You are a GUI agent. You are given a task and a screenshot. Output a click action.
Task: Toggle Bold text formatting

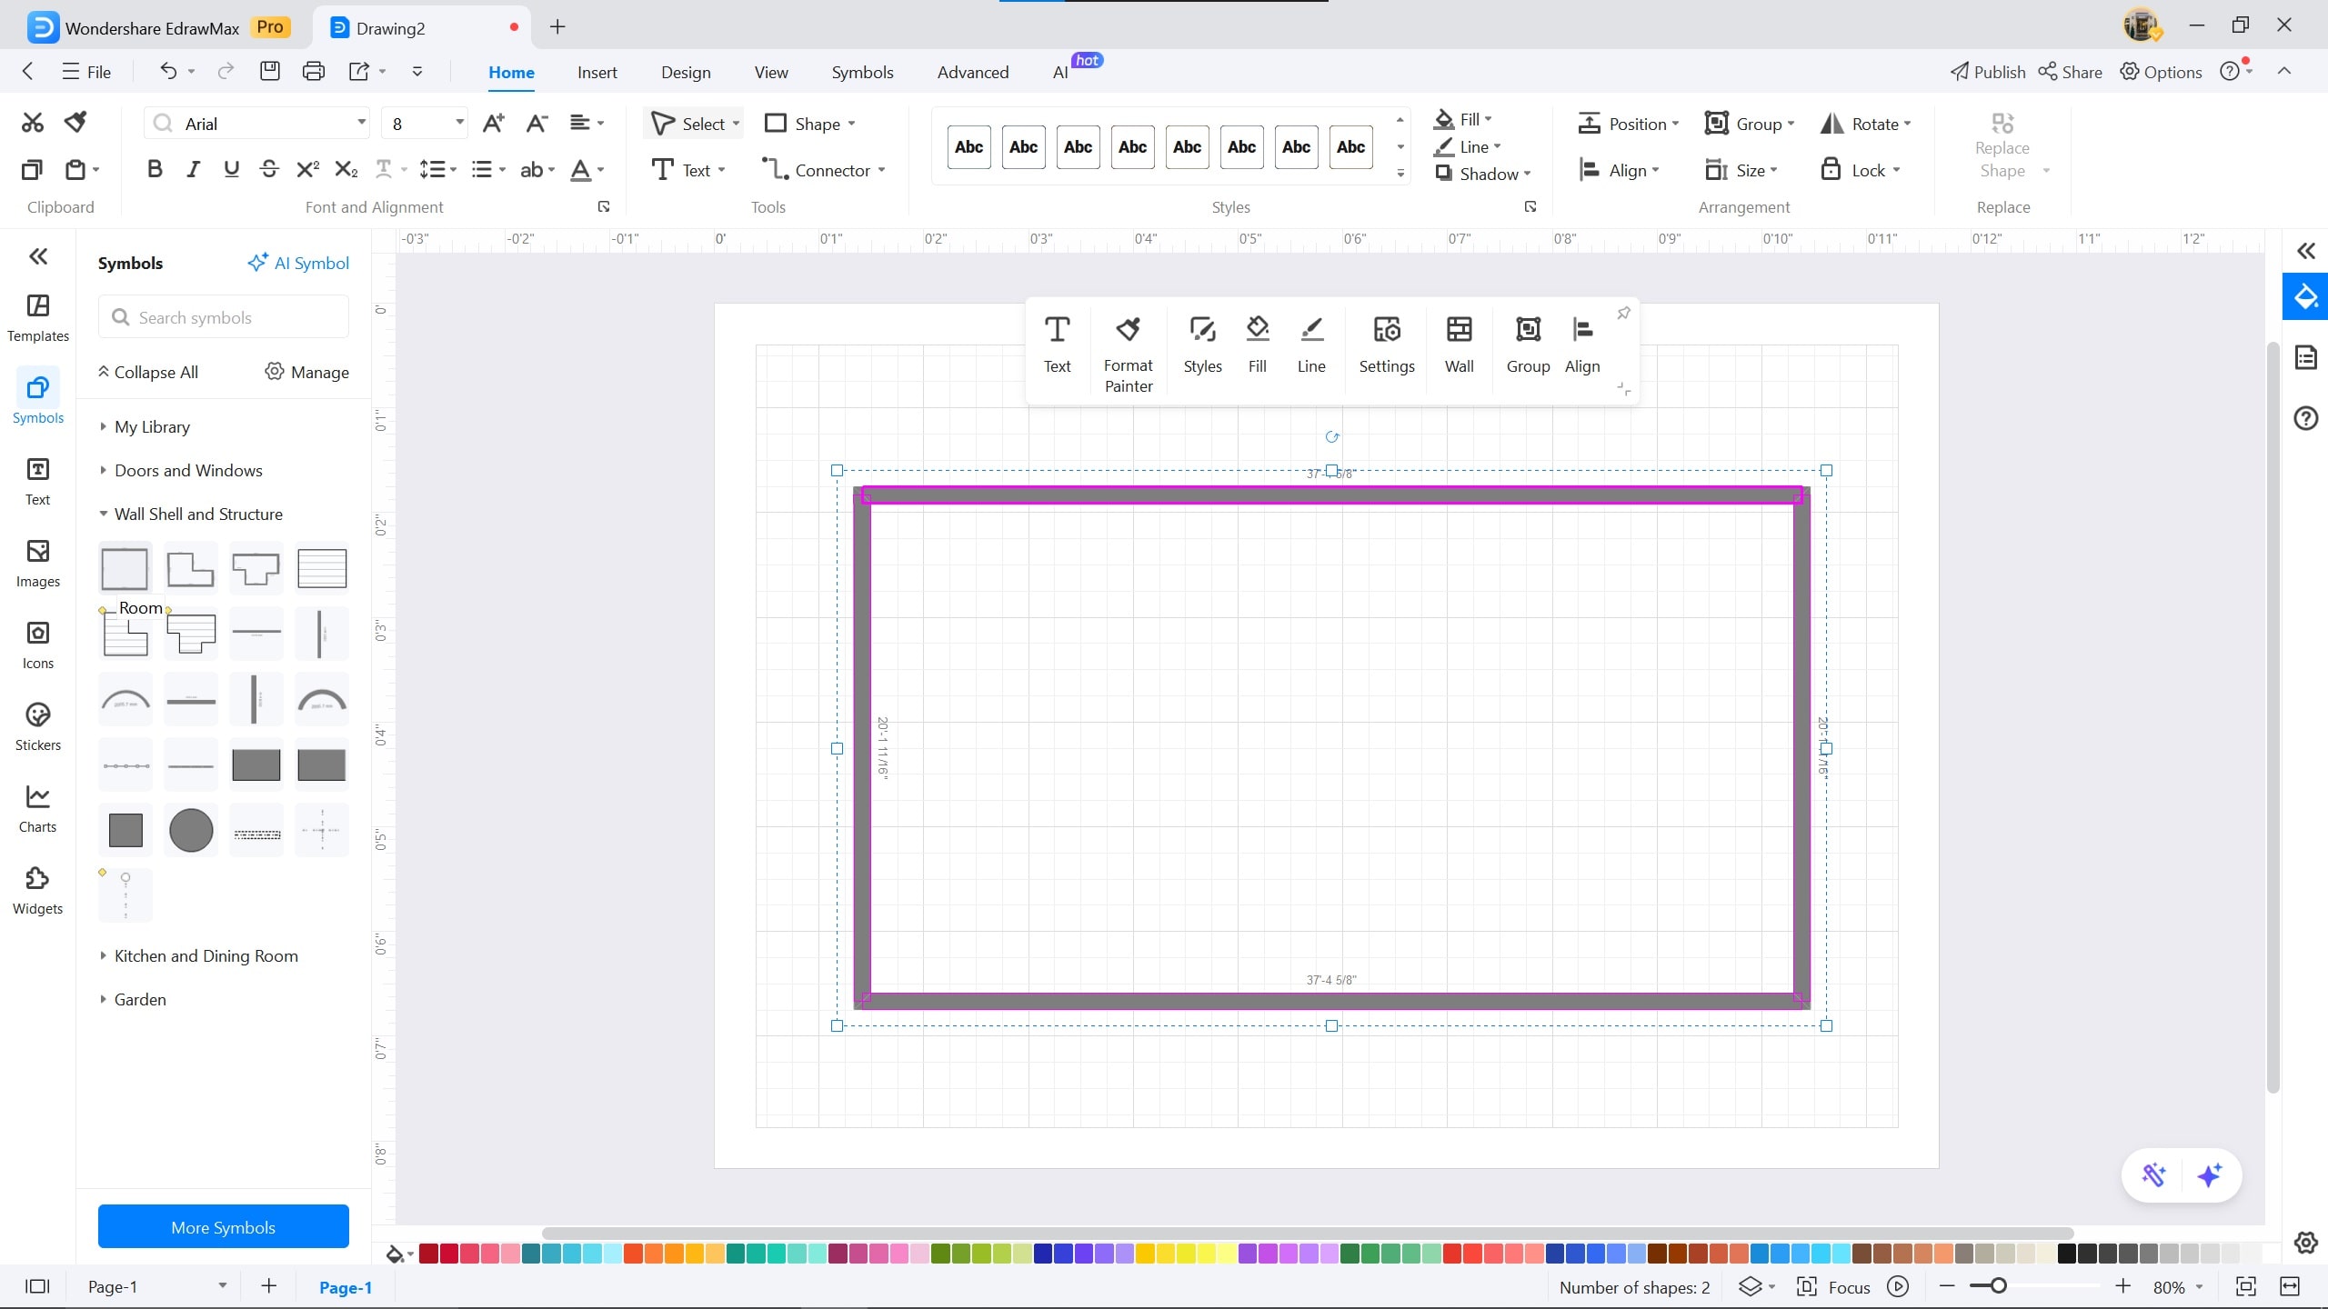(x=155, y=170)
